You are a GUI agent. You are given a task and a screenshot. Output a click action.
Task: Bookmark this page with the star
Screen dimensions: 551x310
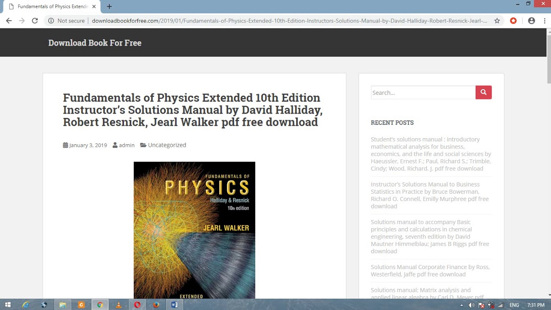pos(497,21)
